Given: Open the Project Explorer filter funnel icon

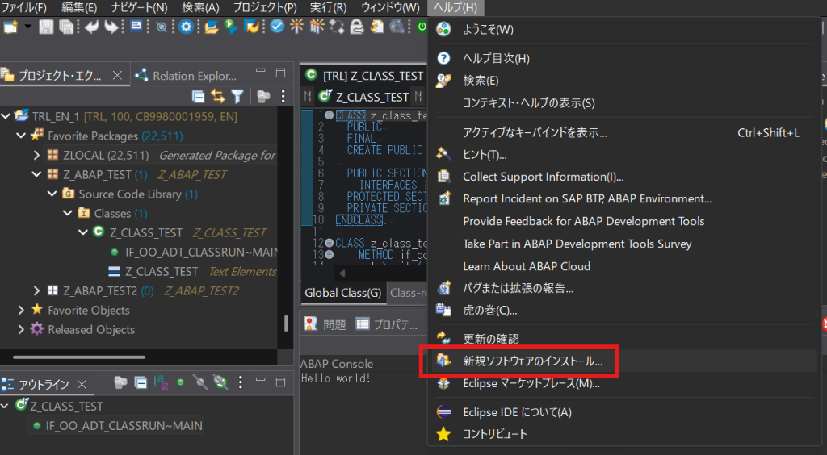Looking at the screenshot, I should tap(237, 96).
